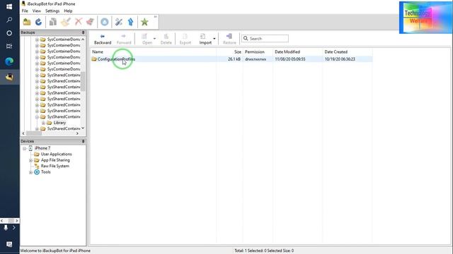The height and width of the screenshot is (254, 453).
Task: Click the Backups tree scroll down arrow
Action: [x=83, y=128]
